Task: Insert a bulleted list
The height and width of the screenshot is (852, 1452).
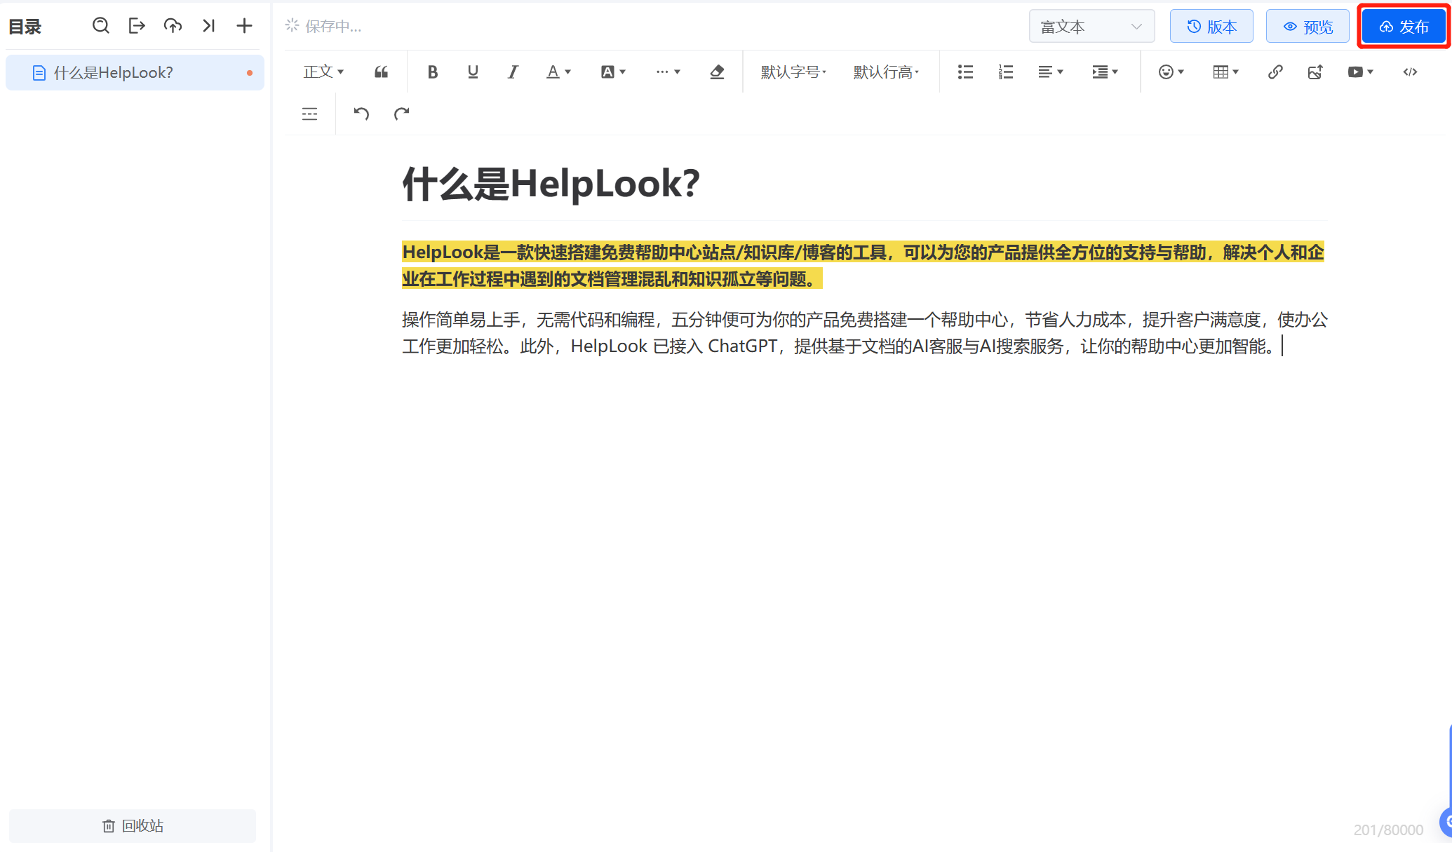Action: pos(964,72)
